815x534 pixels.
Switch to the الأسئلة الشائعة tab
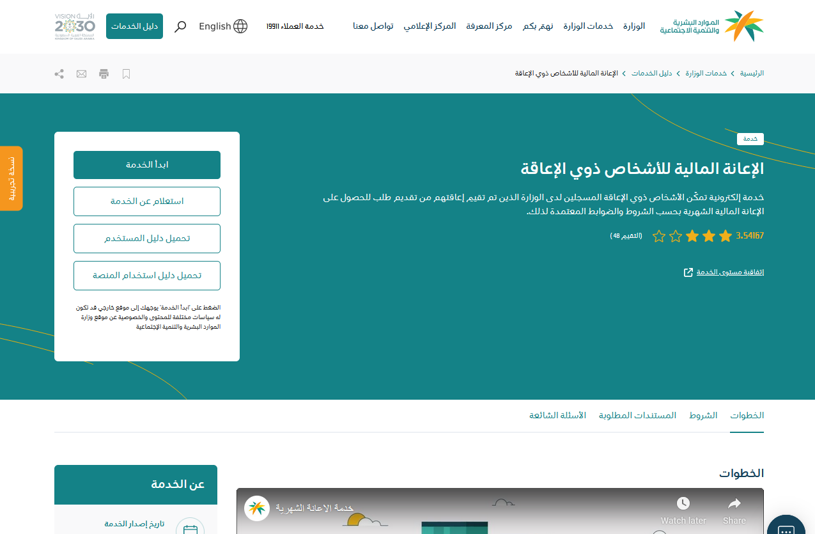[x=557, y=416]
